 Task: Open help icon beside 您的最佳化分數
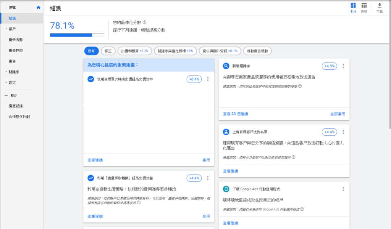click(x=144, y=22)
